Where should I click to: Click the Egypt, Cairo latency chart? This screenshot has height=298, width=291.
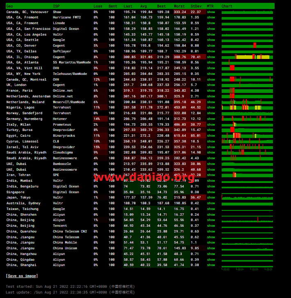pos(247,135)
